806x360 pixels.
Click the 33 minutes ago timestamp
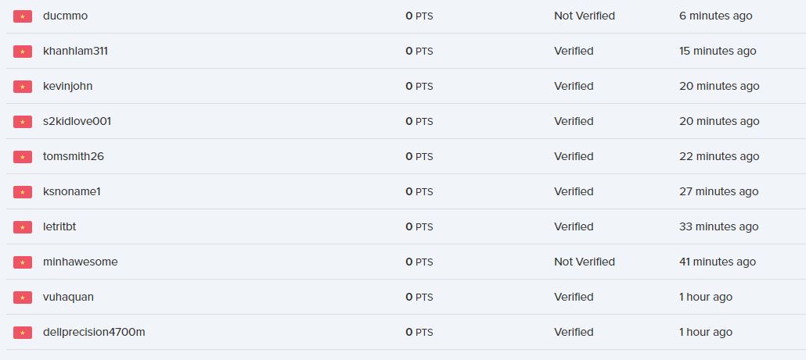(718, 226)
